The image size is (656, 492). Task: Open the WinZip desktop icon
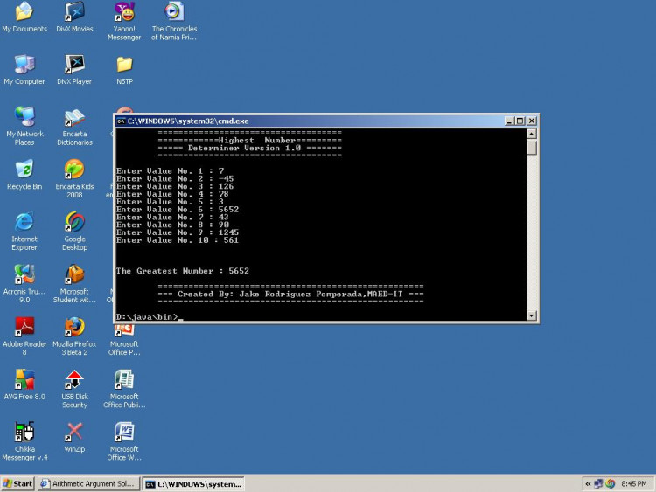click(x=74, y=432)
